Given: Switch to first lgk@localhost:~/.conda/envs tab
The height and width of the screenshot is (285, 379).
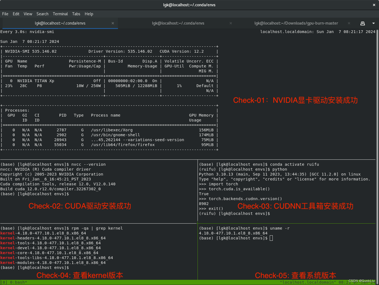Looking at the screenshot, I should [60, 23].
